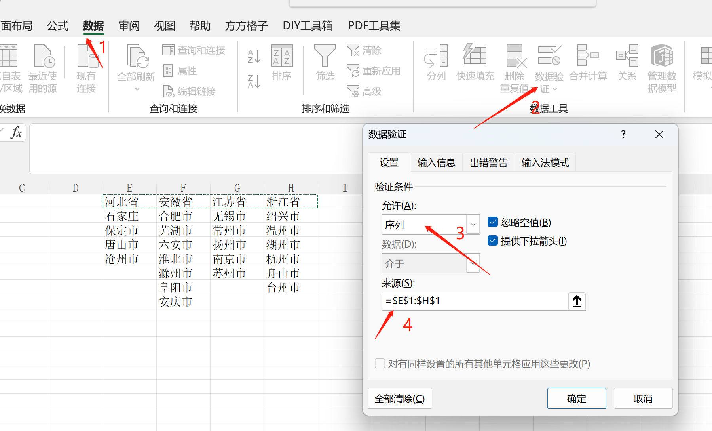Close the Data Validation dialog
The image size is (712, 431).
[659, 135]
